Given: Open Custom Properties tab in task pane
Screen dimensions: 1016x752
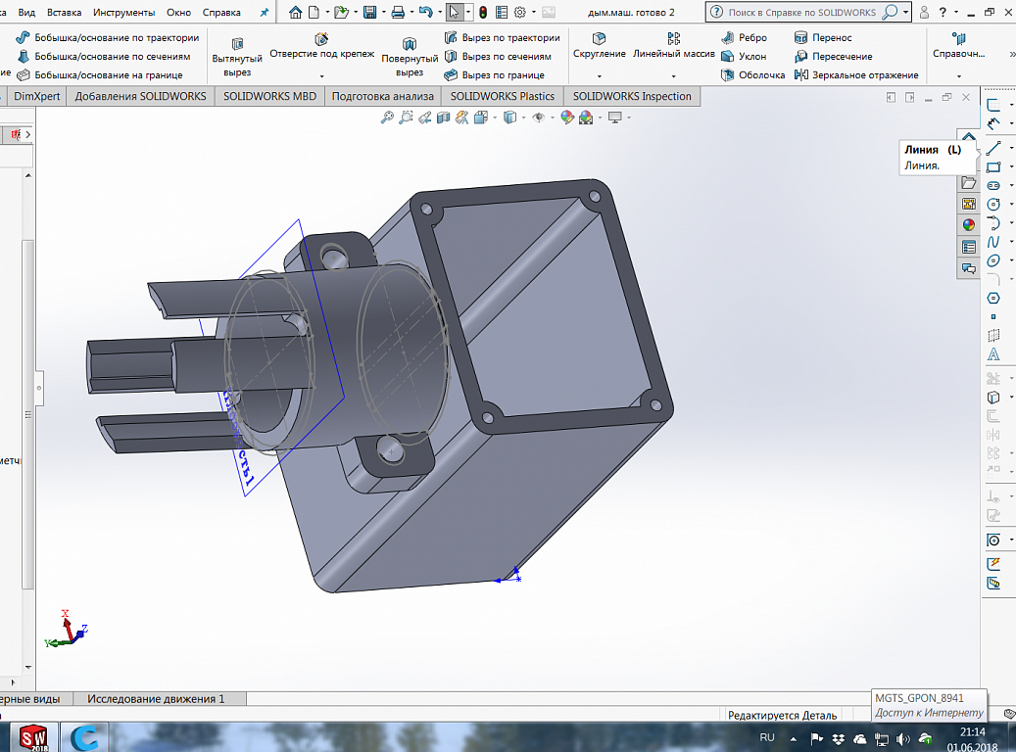Looking at the screenshot, I should tap(969, 247).
